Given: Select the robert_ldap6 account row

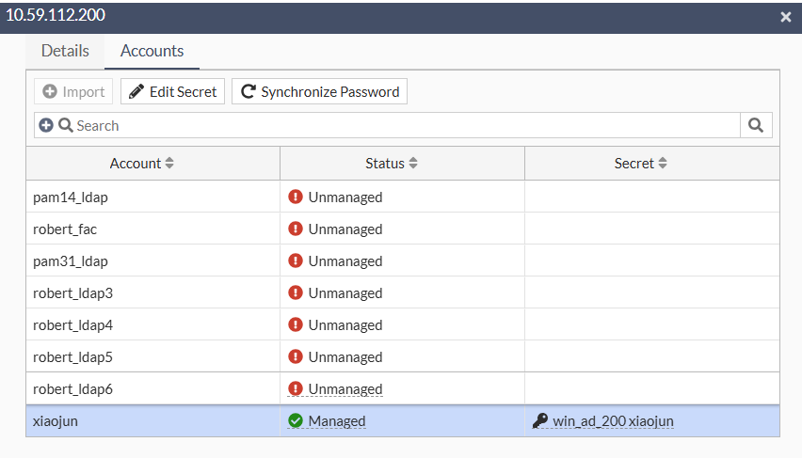Looking at the screenshot, I should tap(403, 388).
